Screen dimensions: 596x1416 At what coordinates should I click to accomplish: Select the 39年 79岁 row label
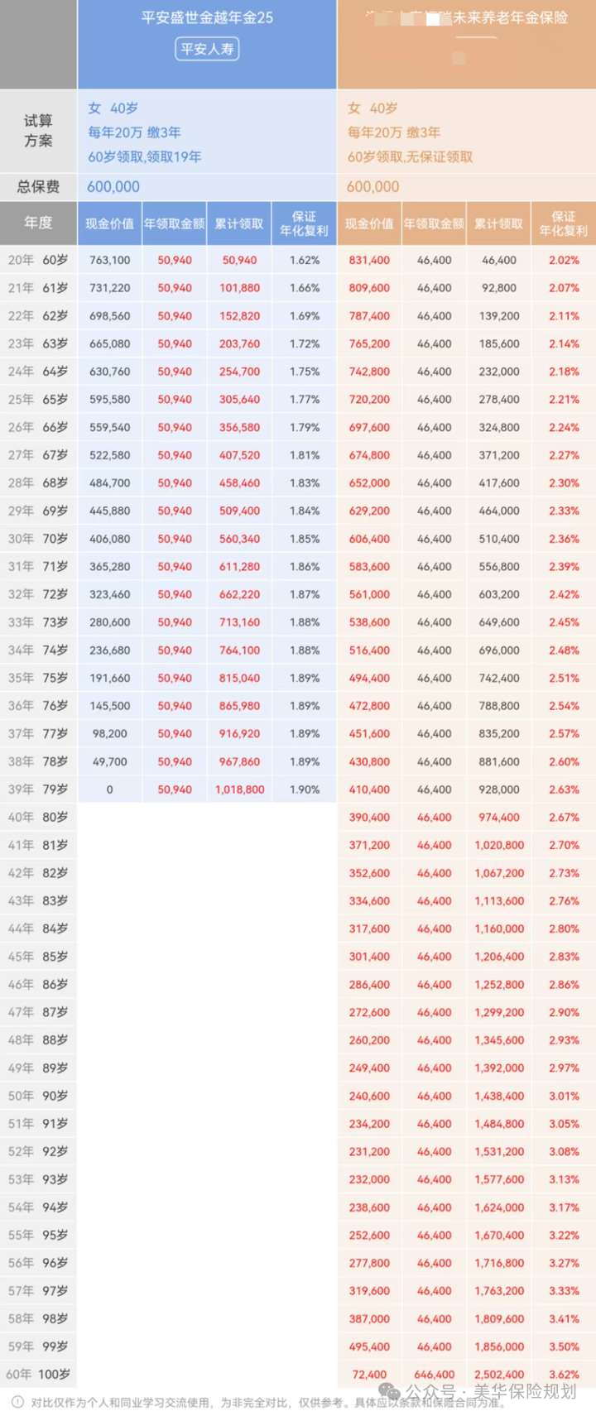[38, 790]
